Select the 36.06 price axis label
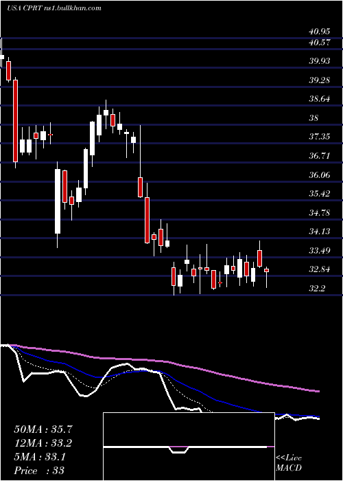Image resolution: width=343 pixels, height=481 pixels. [319, 175]
